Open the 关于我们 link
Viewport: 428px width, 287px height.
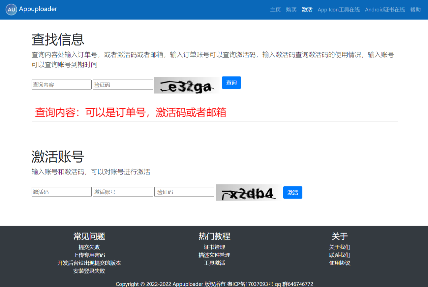coord(339,247)
